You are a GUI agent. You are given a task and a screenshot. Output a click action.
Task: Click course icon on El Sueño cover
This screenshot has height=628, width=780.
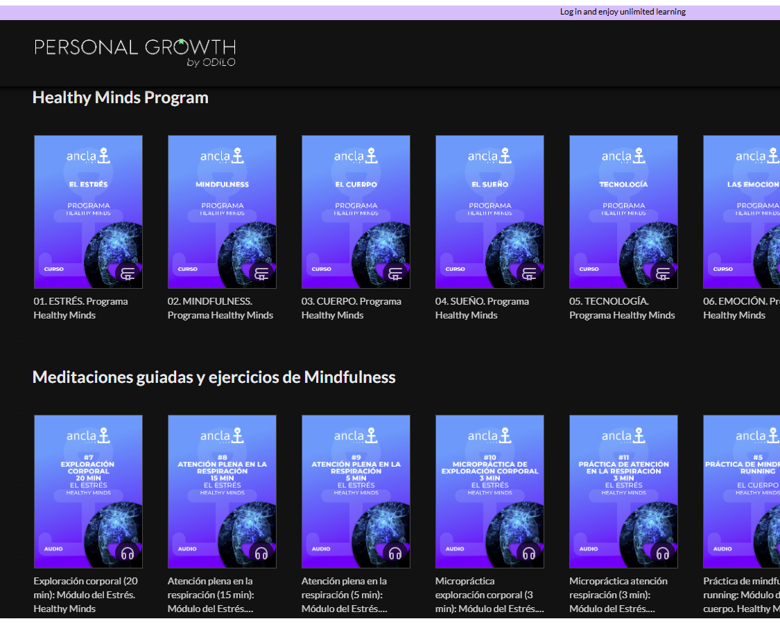pyautogui.click(x=529, y=273)
